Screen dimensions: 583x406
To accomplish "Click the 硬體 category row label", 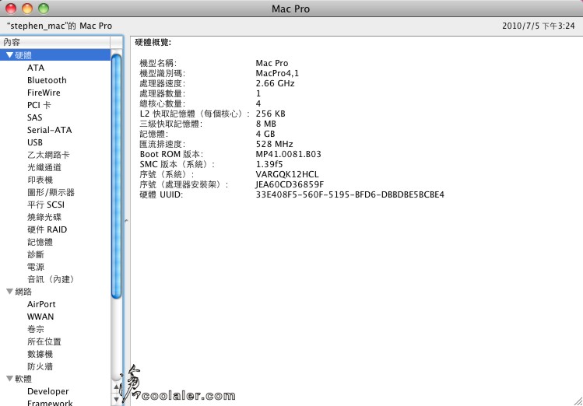I will [23, 55].
